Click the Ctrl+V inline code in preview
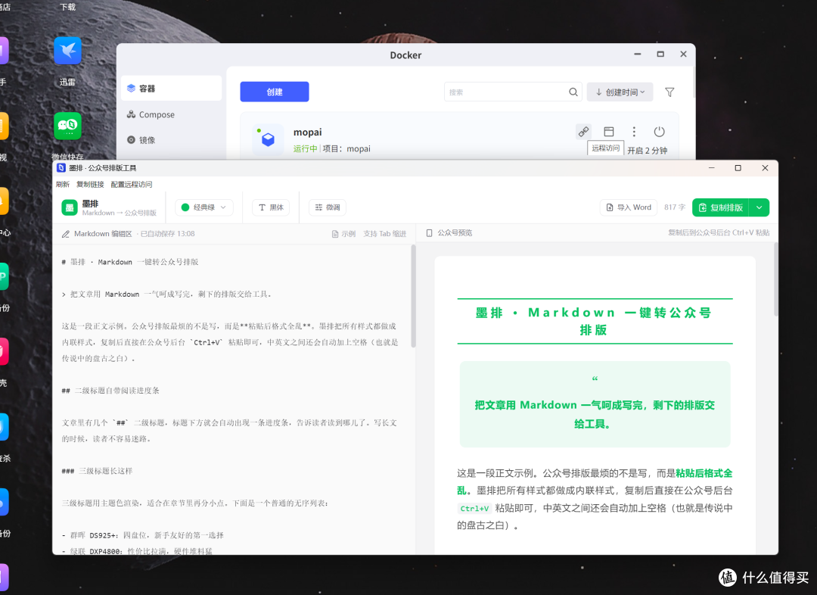 [x=474, y=509]
